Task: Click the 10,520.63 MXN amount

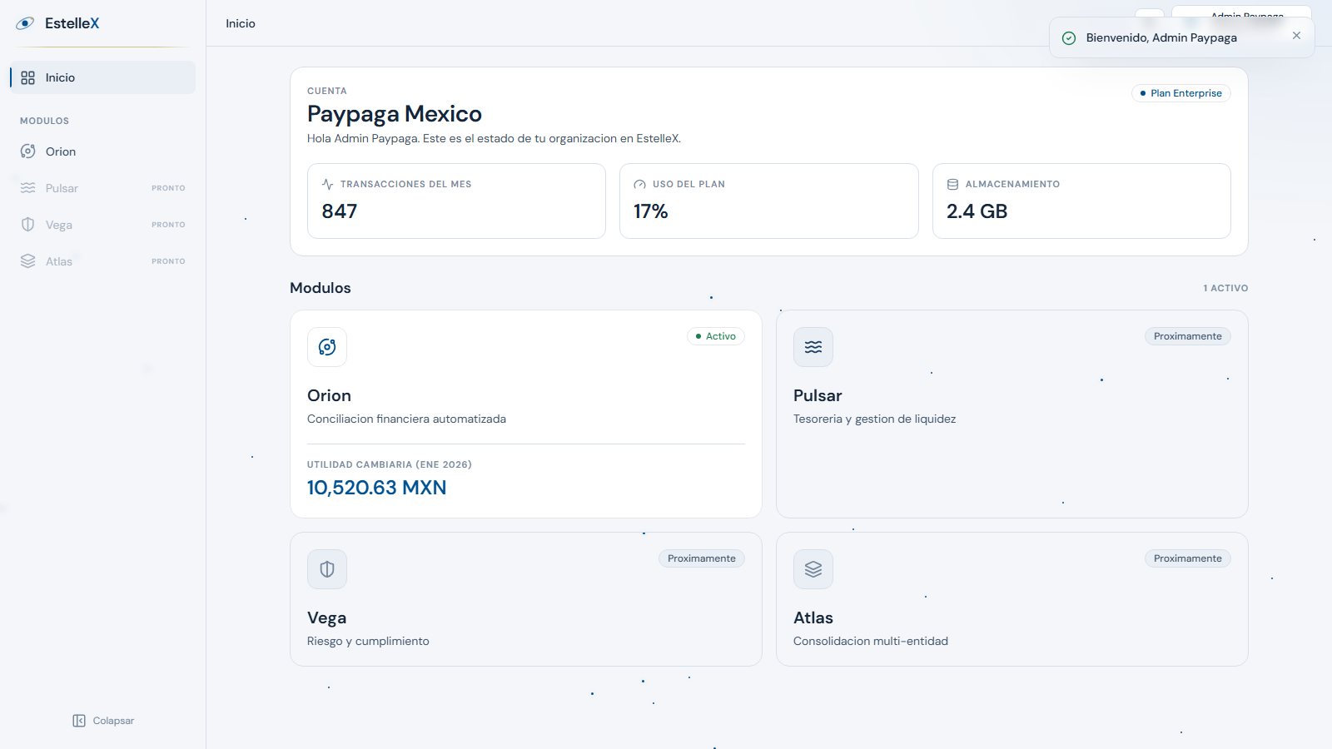Action: click(376, 488)
